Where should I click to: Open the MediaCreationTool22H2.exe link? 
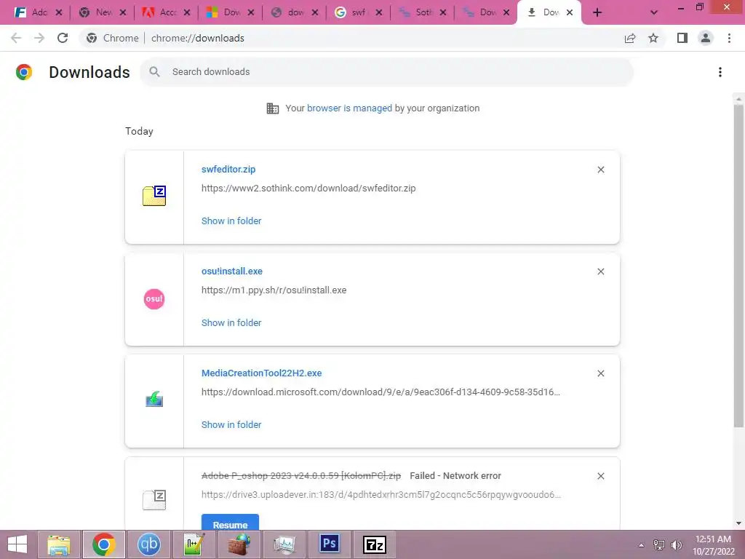click(x=262, y=373)
